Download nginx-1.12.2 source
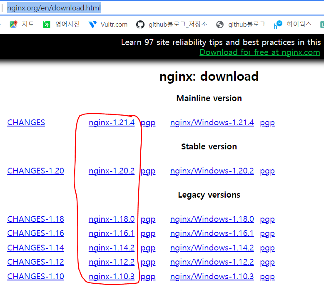This screenshot has width=324, height=285. coord(112,262)
